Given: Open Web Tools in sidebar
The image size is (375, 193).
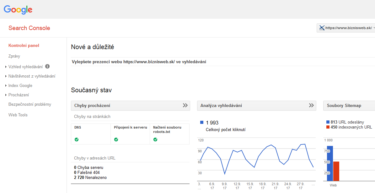Looking at the screenshot, I should pos(18,115).
